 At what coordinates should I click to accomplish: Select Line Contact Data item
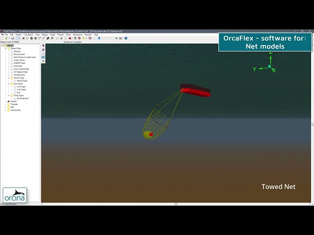pos(21,69)
